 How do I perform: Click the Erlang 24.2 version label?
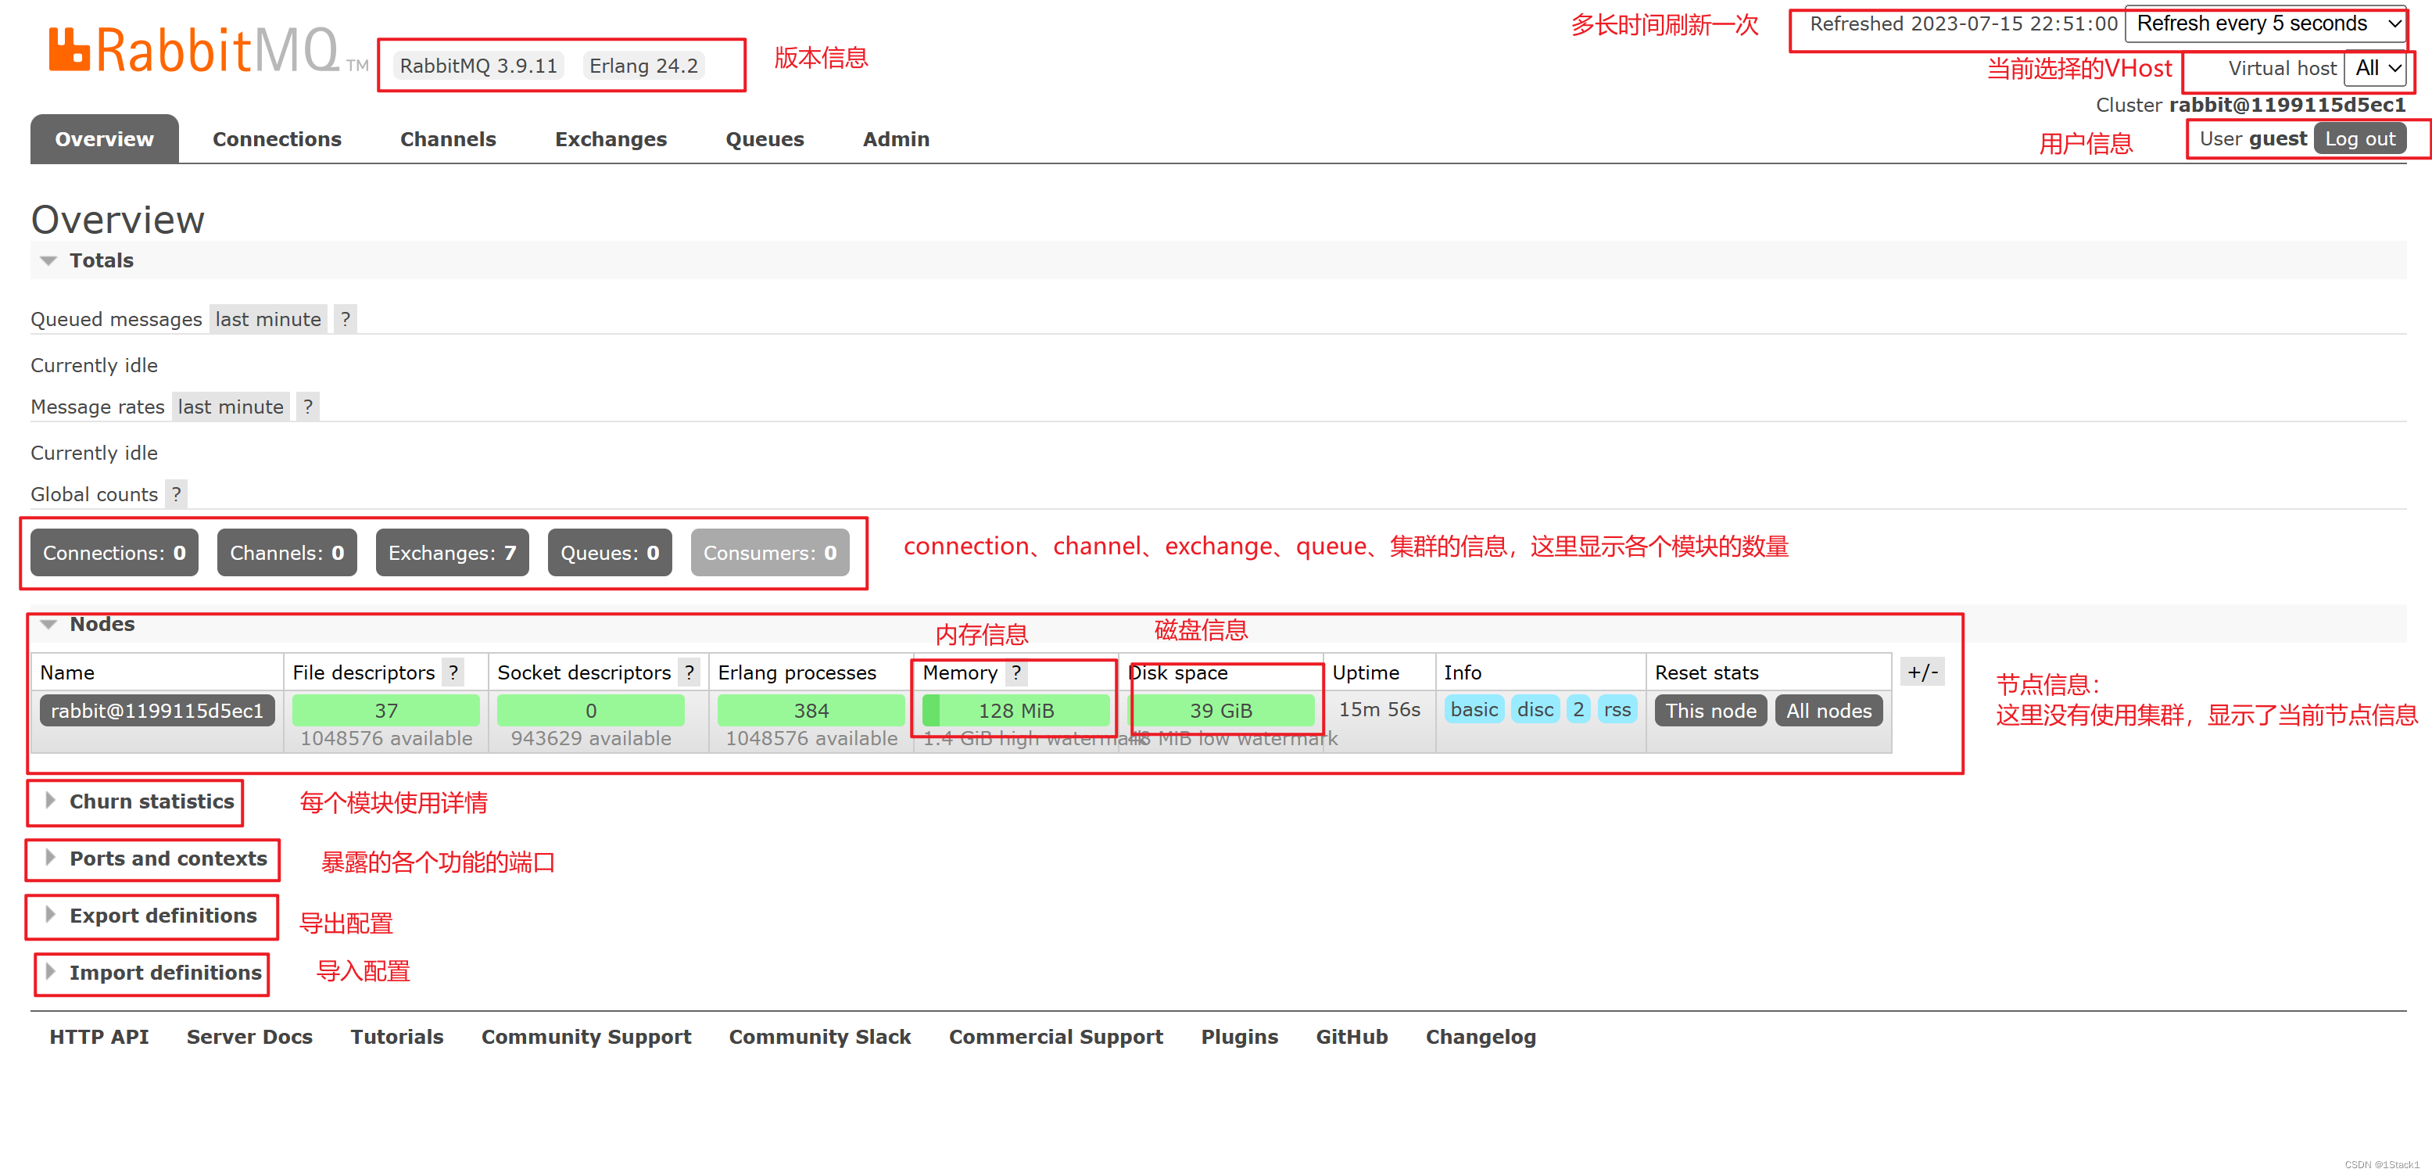(x=644, y=66)
